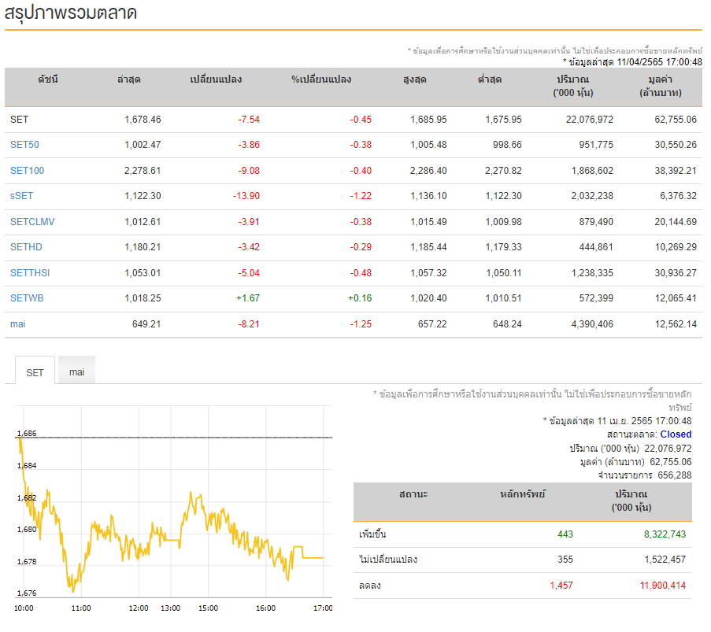Click the SET row name cell

pyautogui.click(x=19, y=119)
